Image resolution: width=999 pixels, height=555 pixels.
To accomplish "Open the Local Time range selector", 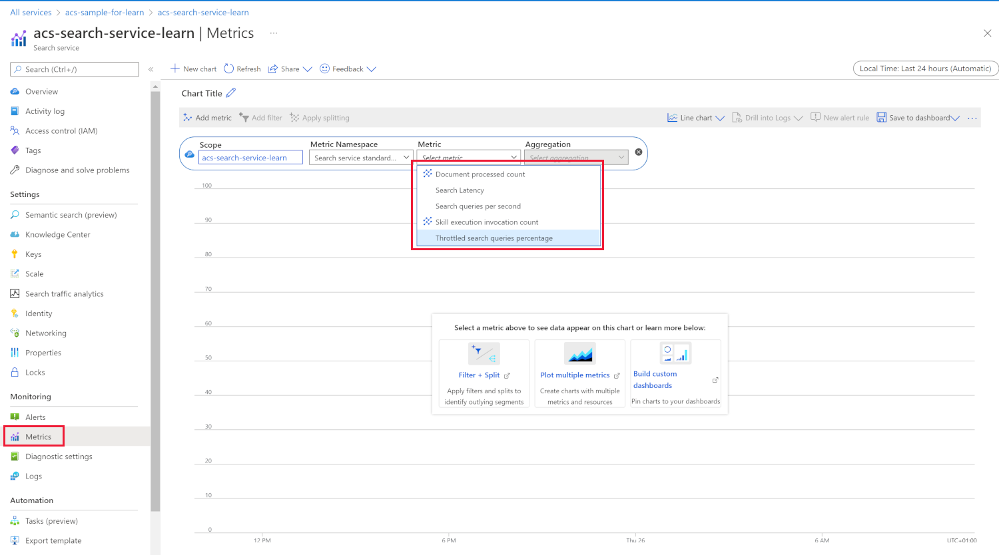I will [x=925, y=69].
